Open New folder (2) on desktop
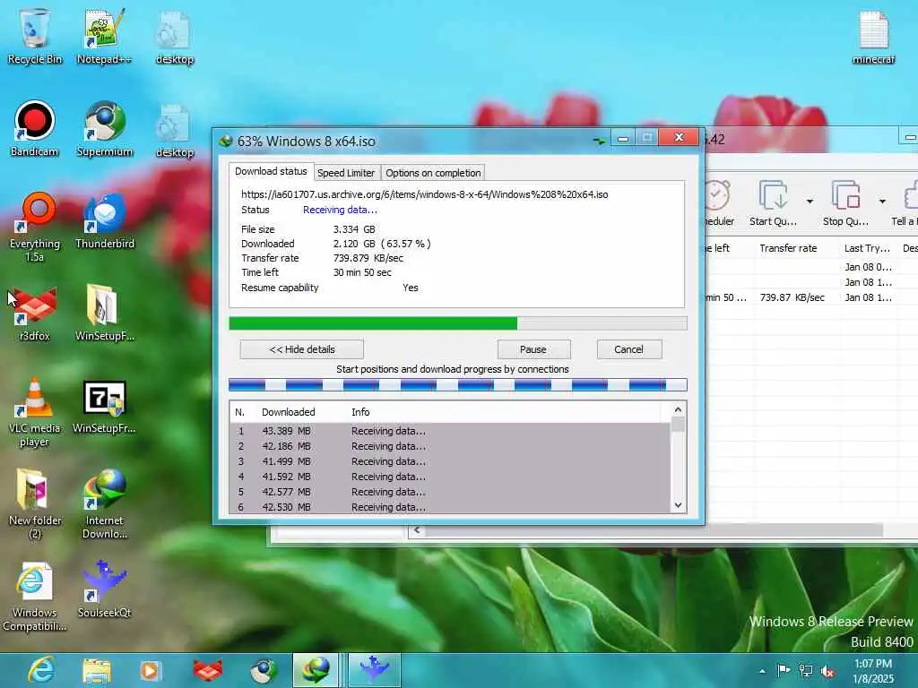The height and width of the screenshot is (688, 918). click(x=34, y=504)
